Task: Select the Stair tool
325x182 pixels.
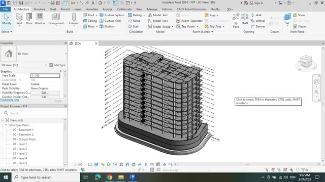Action: click(x=133, y=26)
